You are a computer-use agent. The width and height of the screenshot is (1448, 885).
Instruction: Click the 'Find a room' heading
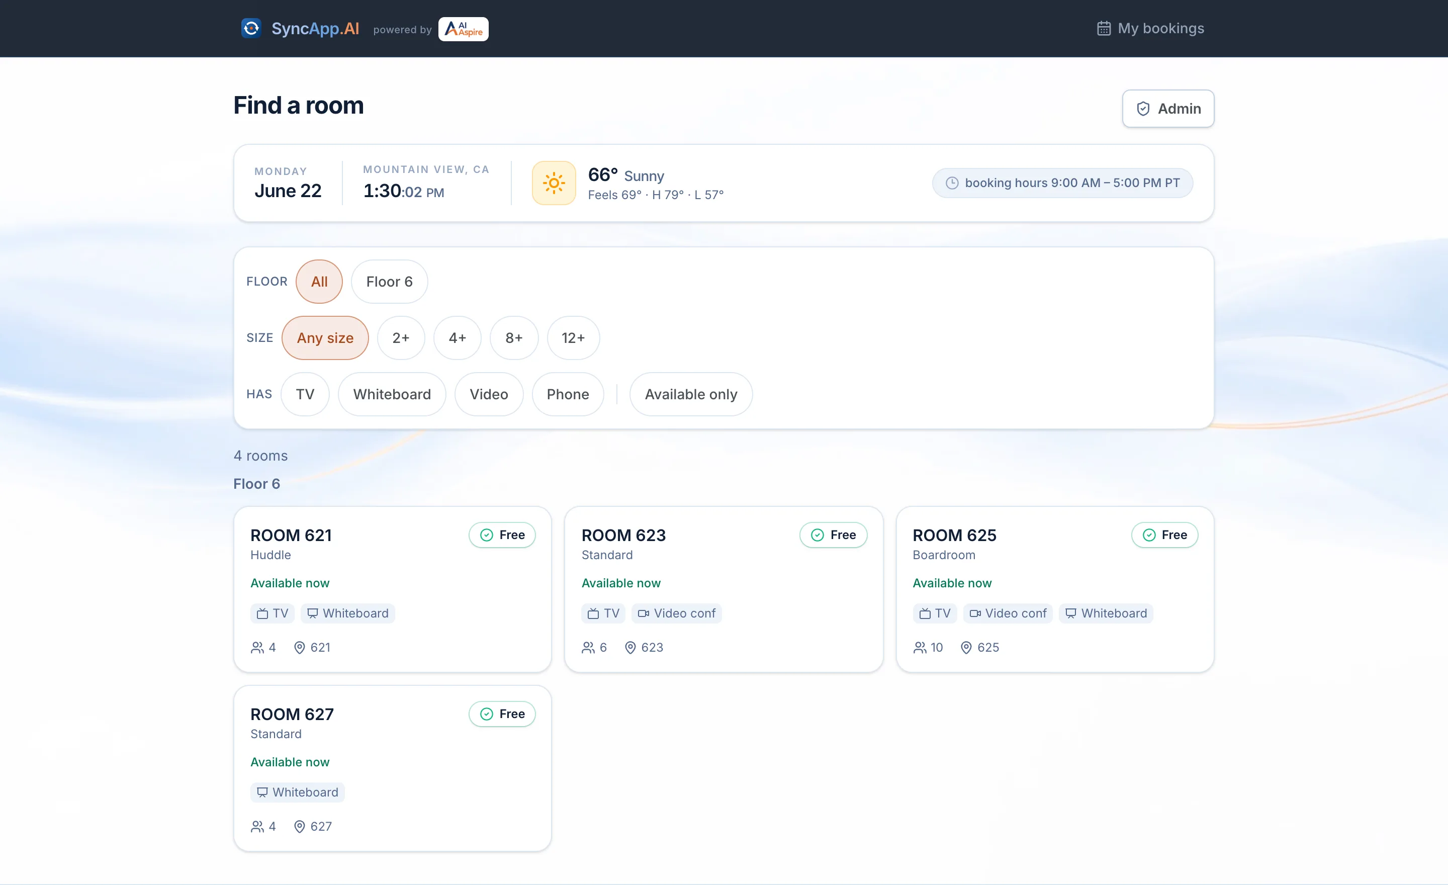(299, 105)
